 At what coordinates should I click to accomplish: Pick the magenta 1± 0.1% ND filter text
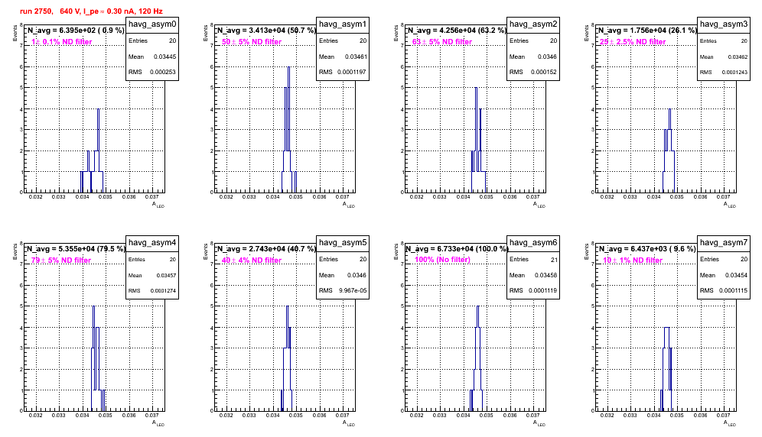coord(62,42)
